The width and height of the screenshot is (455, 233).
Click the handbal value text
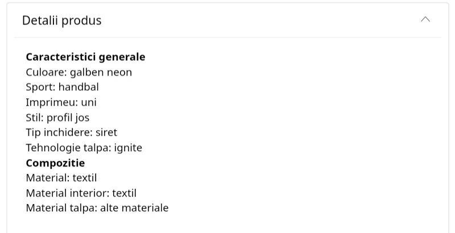pos(78,87)
